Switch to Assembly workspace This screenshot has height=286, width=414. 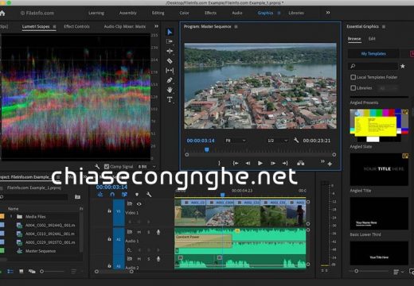pyautogui.click(x=127, y=13)
